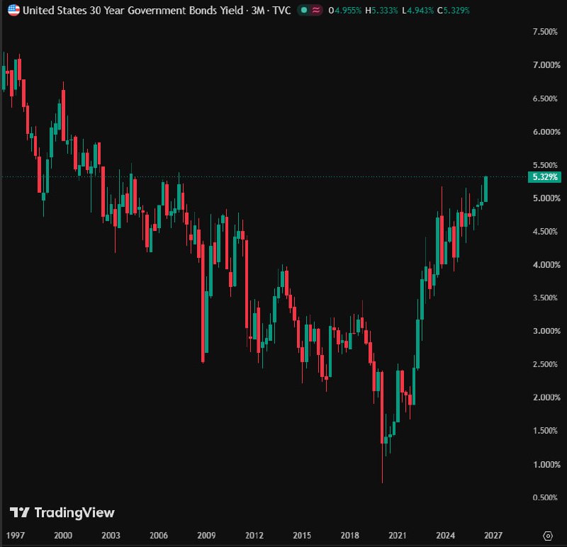
Task: Click the 6.000% price axis label
Action: (546, 132)
